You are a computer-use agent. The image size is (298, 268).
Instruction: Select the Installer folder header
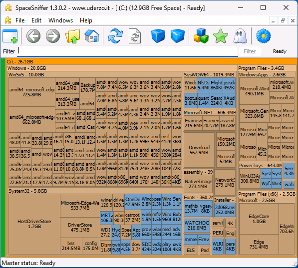coord(225,200)
